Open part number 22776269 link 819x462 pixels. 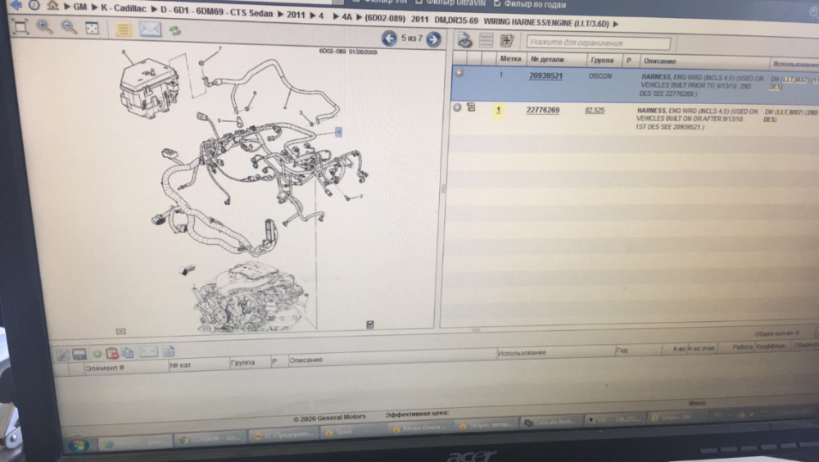(x=544, y=109)
